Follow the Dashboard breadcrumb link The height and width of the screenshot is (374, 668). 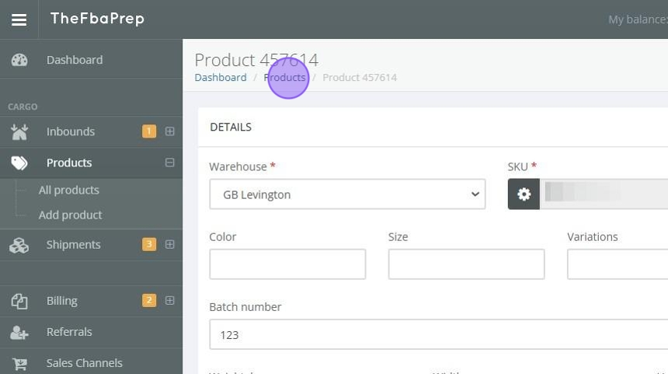(221, 77)
